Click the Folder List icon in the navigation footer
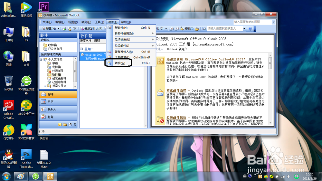This screenshot has width=322, height=181. 65,125
